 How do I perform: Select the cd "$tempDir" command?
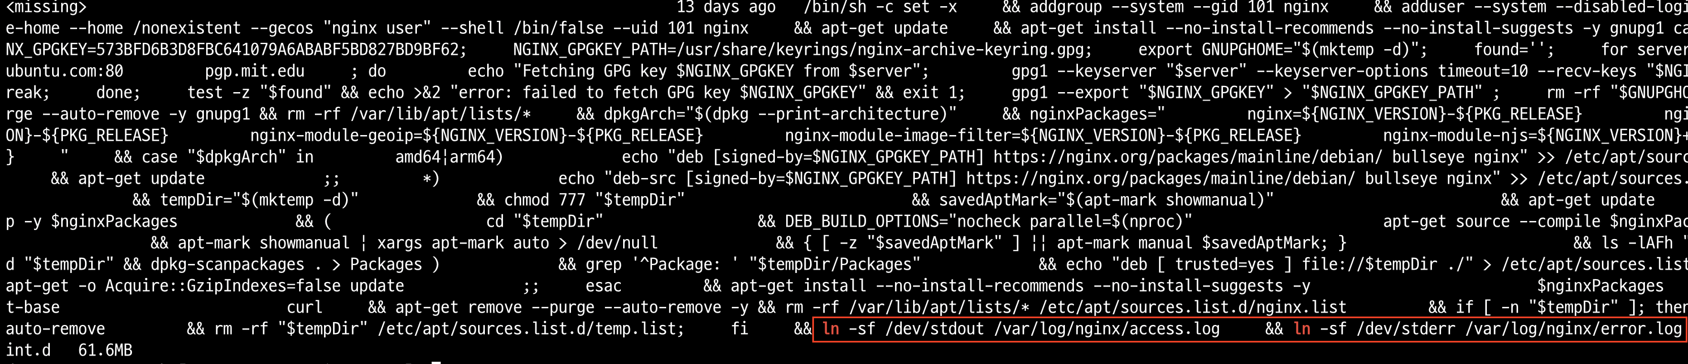point(544,222)
